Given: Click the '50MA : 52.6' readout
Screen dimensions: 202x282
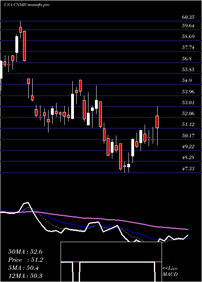Looking at the screenshot, I should pyautogui.click(x=25, y=252).
